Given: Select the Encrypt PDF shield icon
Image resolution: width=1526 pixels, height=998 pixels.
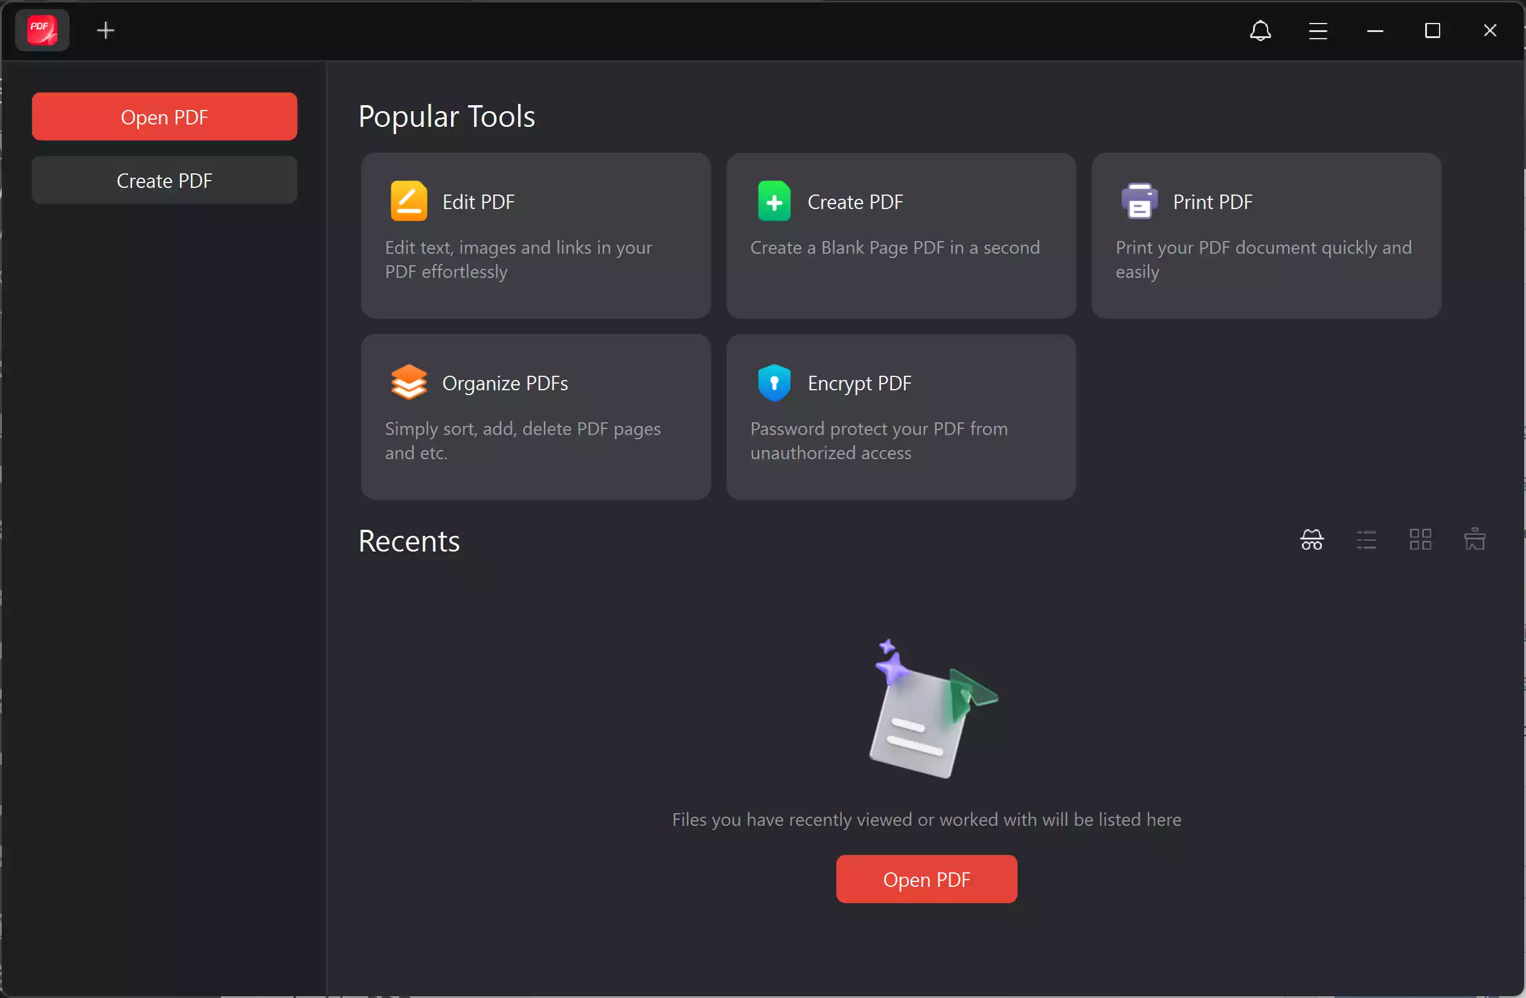Looking at the screenshot, I should coord(774,382).
